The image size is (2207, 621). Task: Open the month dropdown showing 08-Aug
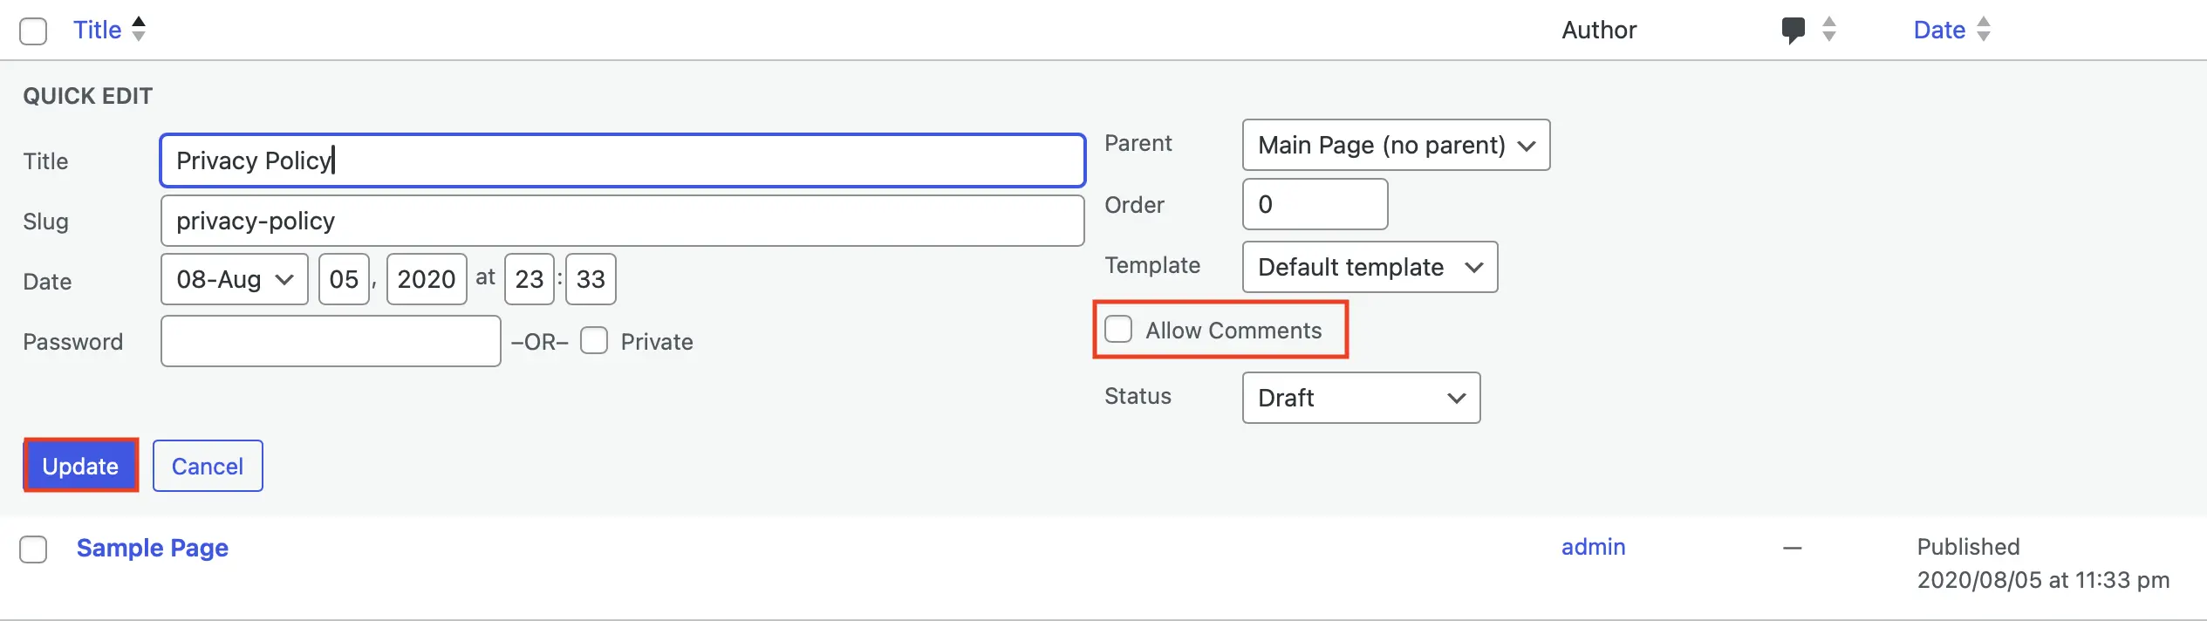(x=233, y=279)
